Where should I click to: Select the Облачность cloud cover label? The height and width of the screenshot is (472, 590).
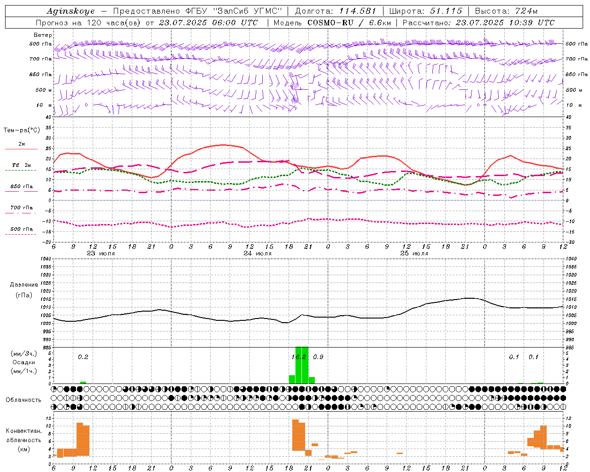point(24,400)
